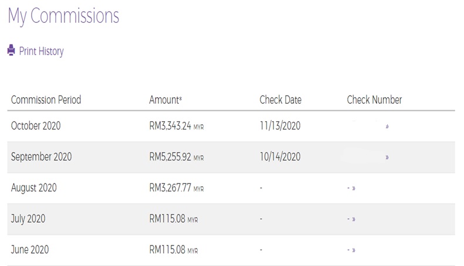Open September 2020 check number arrow

(x=387, y=158)
